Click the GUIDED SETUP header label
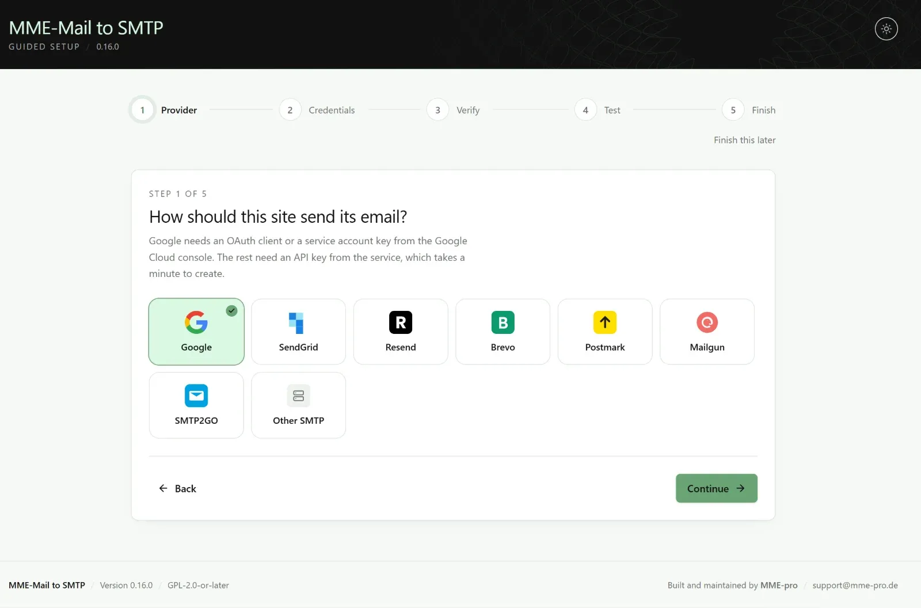Image resolution: width=921 pixels, height=608 pixels. coord(44,47)
